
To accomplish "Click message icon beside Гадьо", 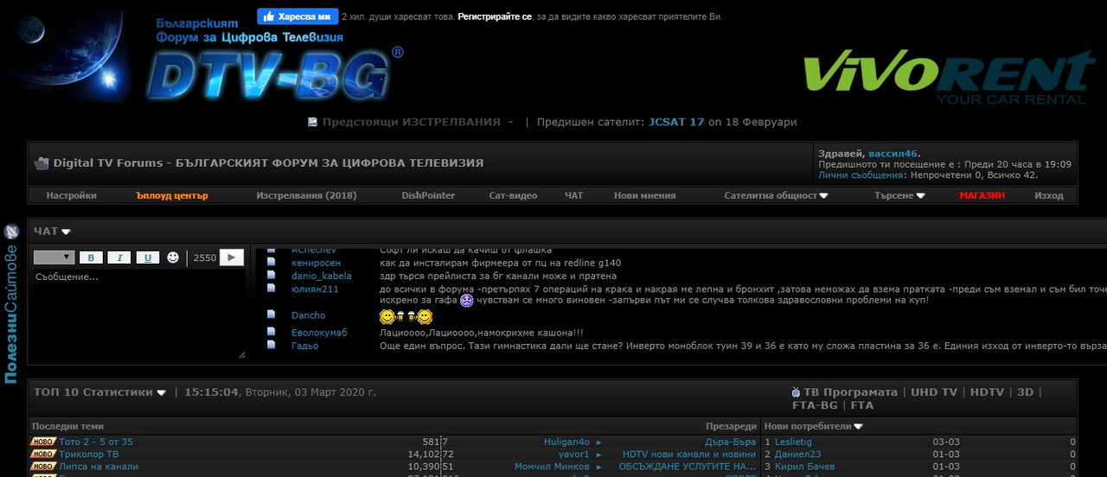I will tap(271, 346).
